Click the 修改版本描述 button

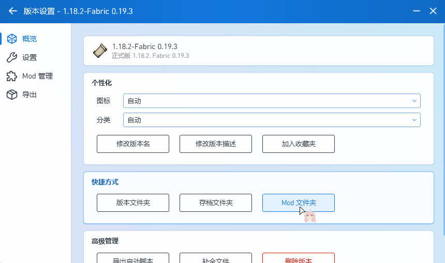click(216, 144)
